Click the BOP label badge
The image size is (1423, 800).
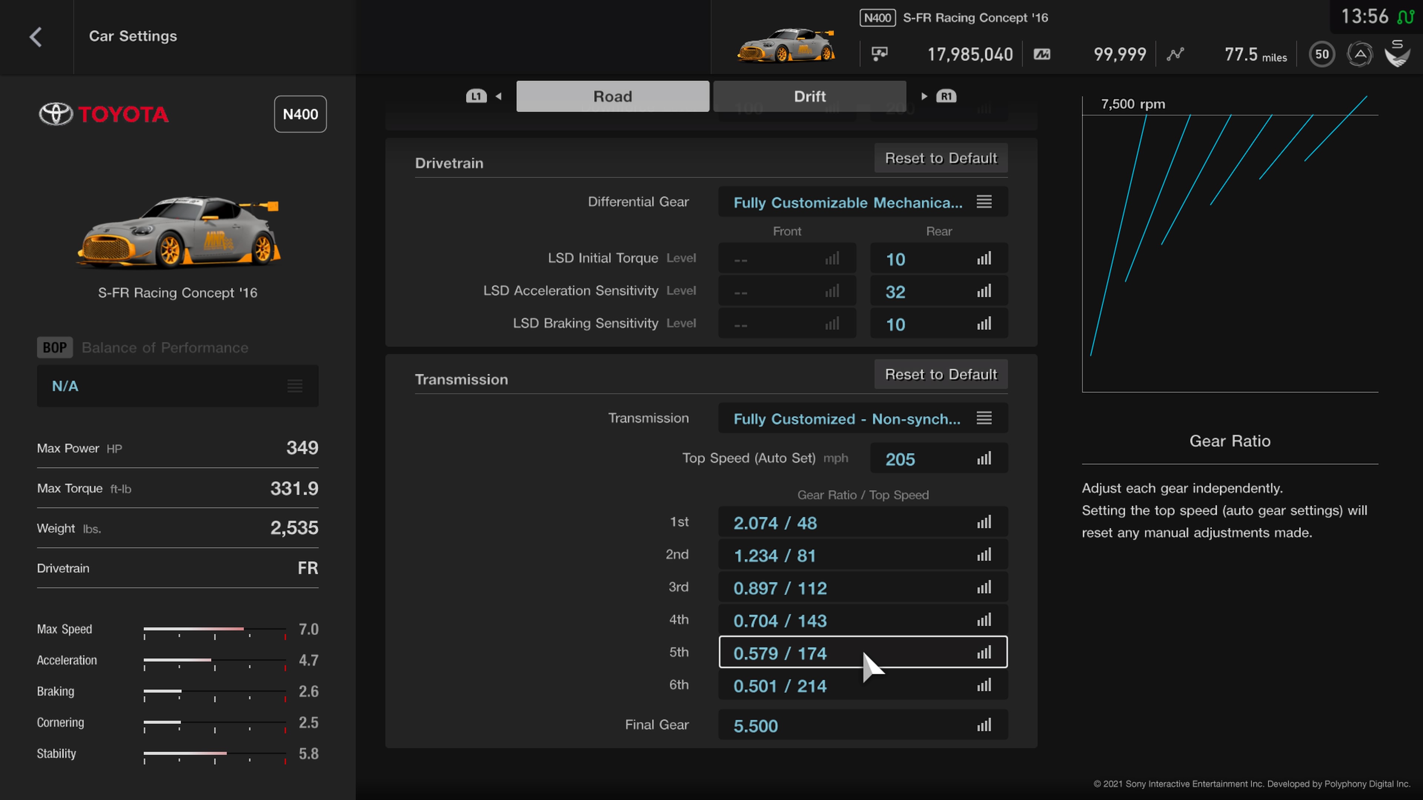[55, 347]
